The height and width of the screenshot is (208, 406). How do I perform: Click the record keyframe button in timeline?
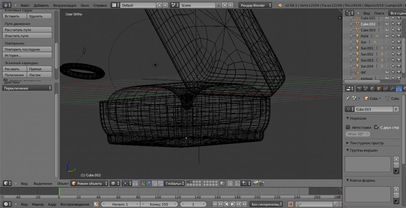[290, 204]
